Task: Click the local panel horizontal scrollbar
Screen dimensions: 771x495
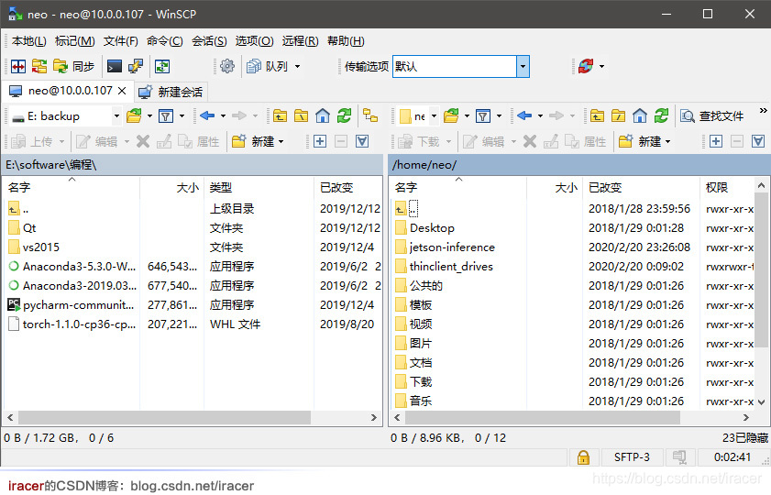Action: (164, 417)
